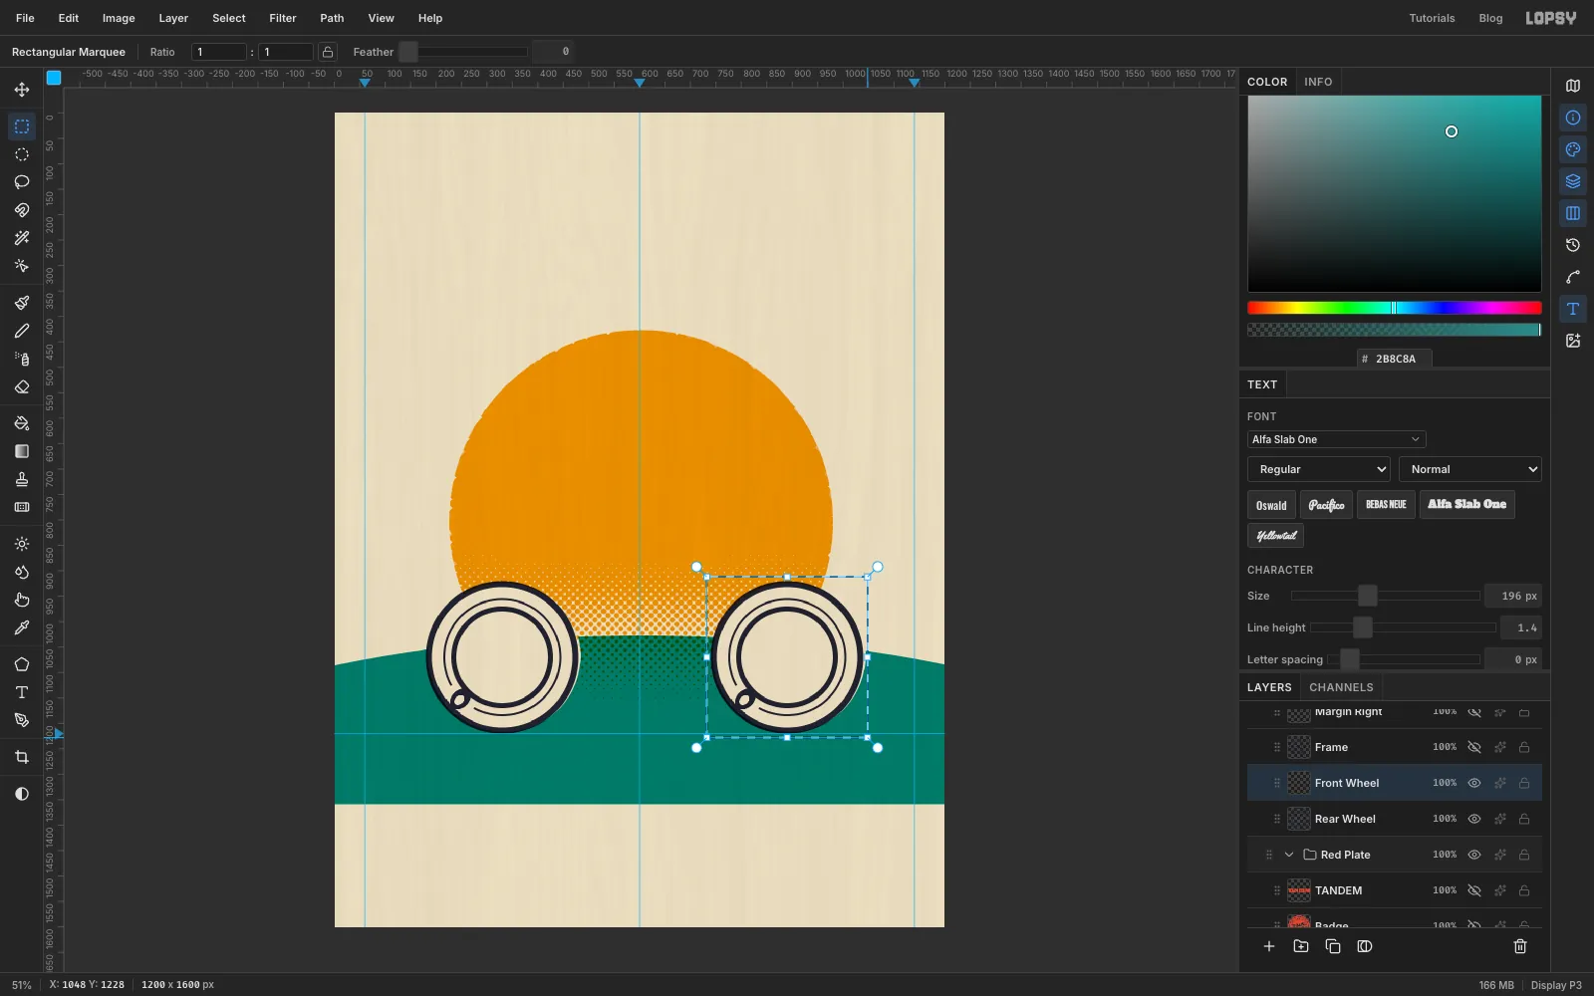Create a new layer group
Viewport: 1594px width, 996px height.
pos(1301,946)
